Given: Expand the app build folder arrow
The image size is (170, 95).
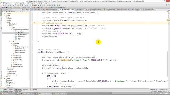Looking at the screenshot, I should coord(6,19).
